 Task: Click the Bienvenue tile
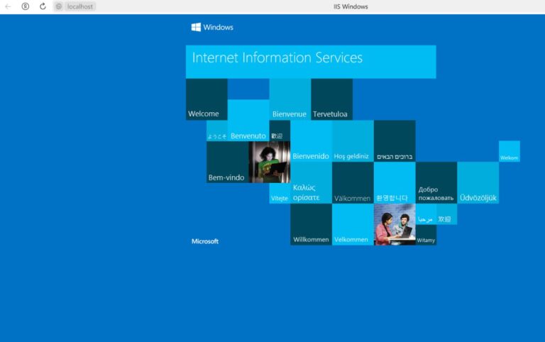[290, 99]
